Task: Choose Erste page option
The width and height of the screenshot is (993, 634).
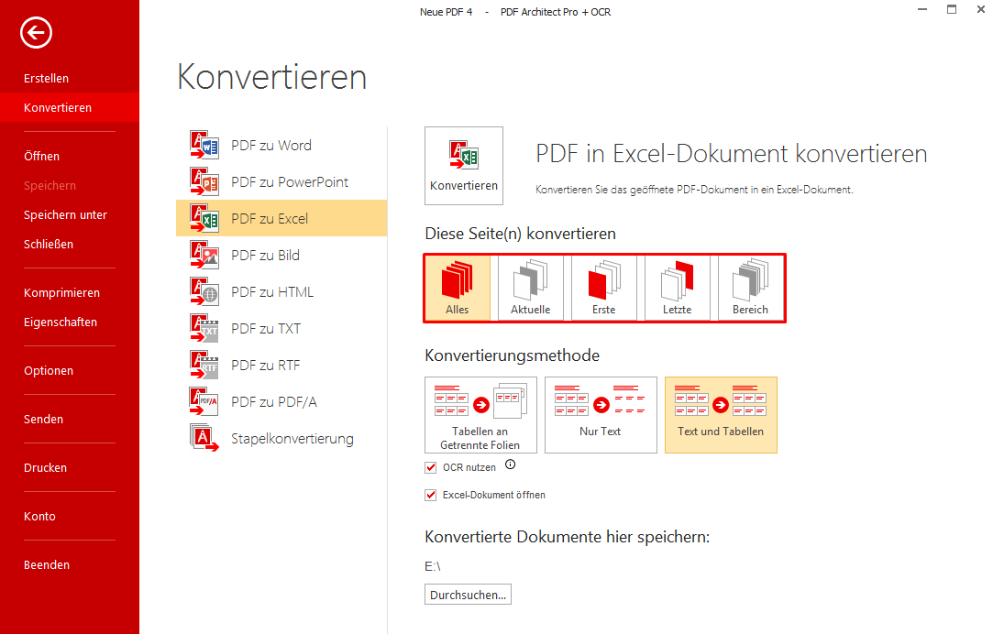Action: coord(604,288)
